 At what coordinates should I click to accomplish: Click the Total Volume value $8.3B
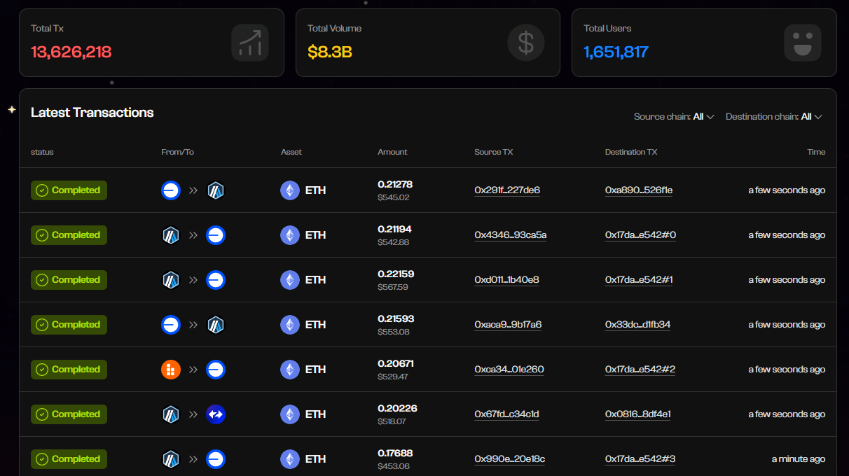[x=329, y=52]
